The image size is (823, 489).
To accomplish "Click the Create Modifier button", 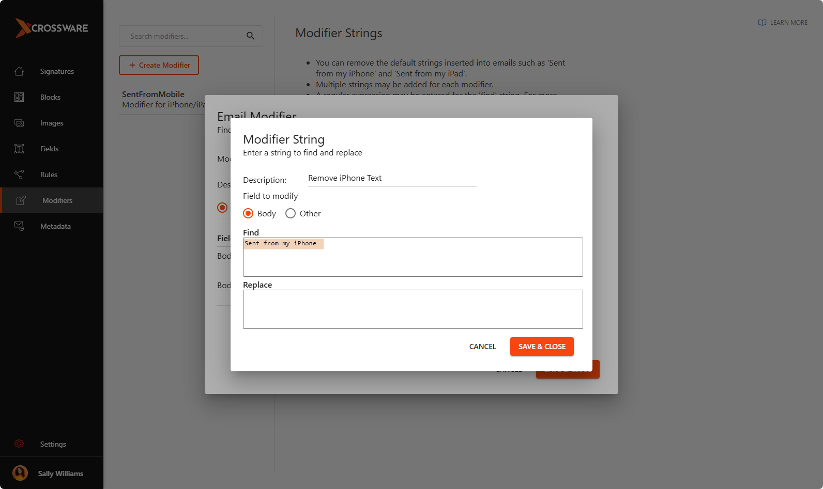I will [x=159, y=65].
